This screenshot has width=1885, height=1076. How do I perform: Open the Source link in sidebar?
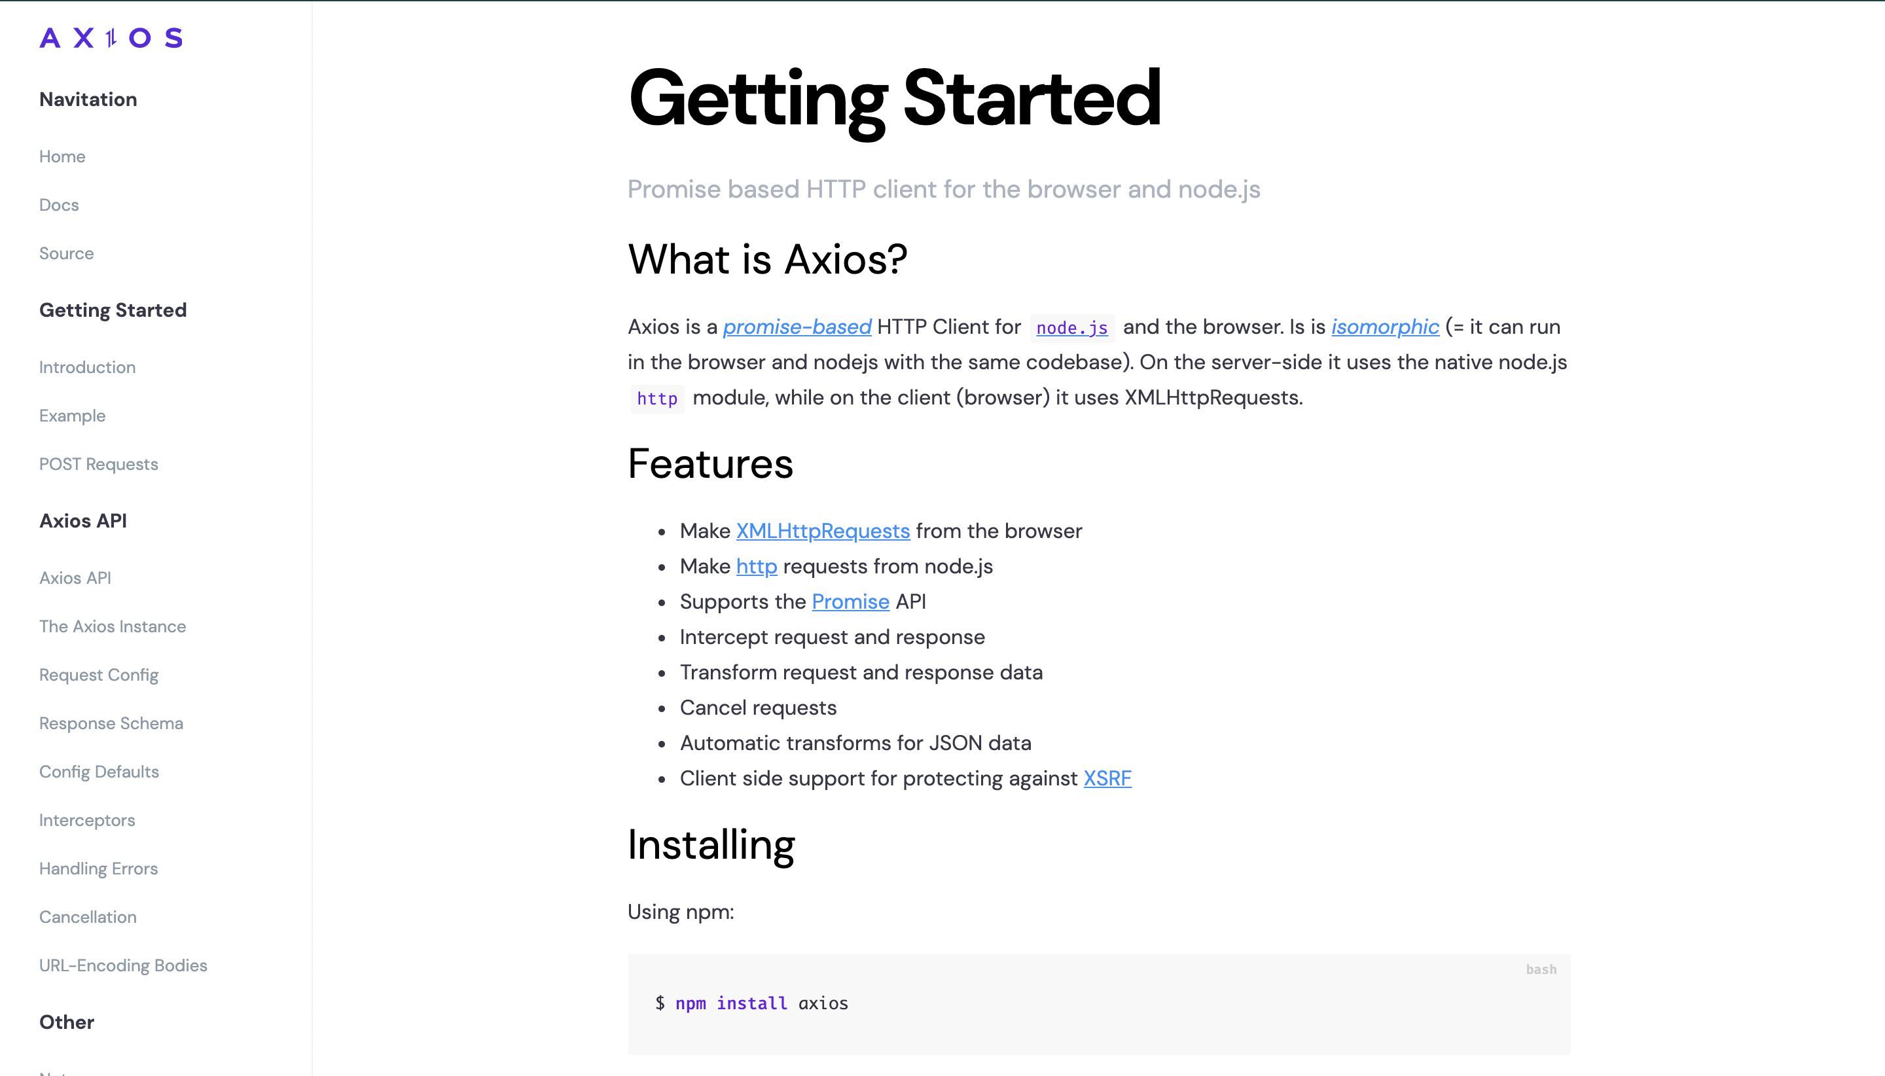point(67,253)
